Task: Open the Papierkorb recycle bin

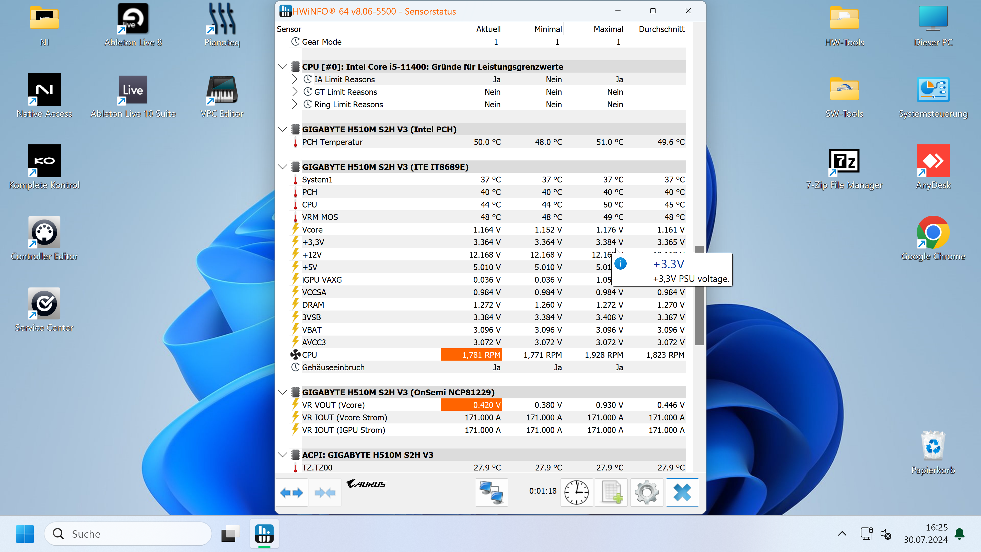Action: [933, 452]
